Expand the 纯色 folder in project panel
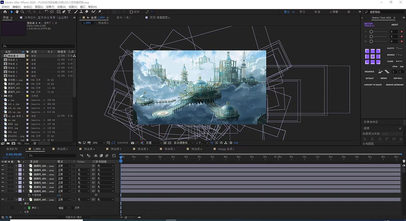 tap(2, 96)
